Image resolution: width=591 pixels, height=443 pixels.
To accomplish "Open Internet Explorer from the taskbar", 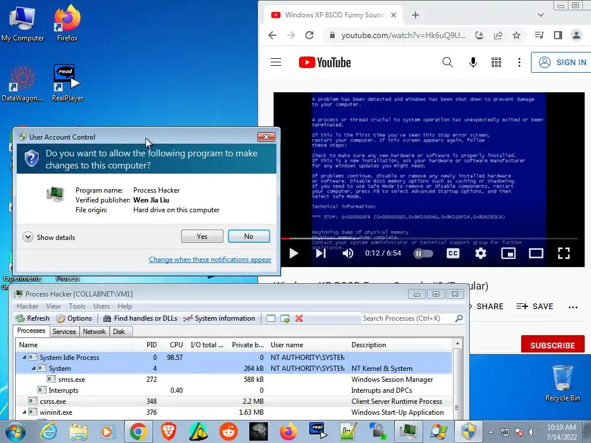I will [x=49, y=431].
